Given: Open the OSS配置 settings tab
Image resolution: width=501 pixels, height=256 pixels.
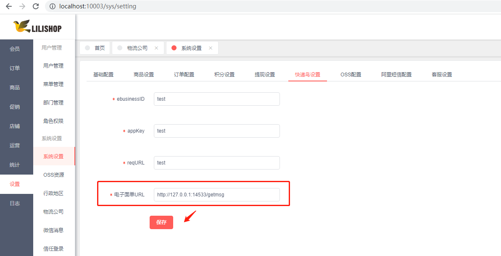Looking at the screenshot, I should (351, 75).
